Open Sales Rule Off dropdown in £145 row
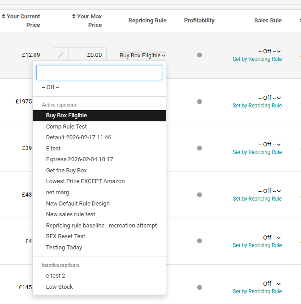The width and height of the screenshot is (301, 304). pyautogui.click(x=270, y=284)
